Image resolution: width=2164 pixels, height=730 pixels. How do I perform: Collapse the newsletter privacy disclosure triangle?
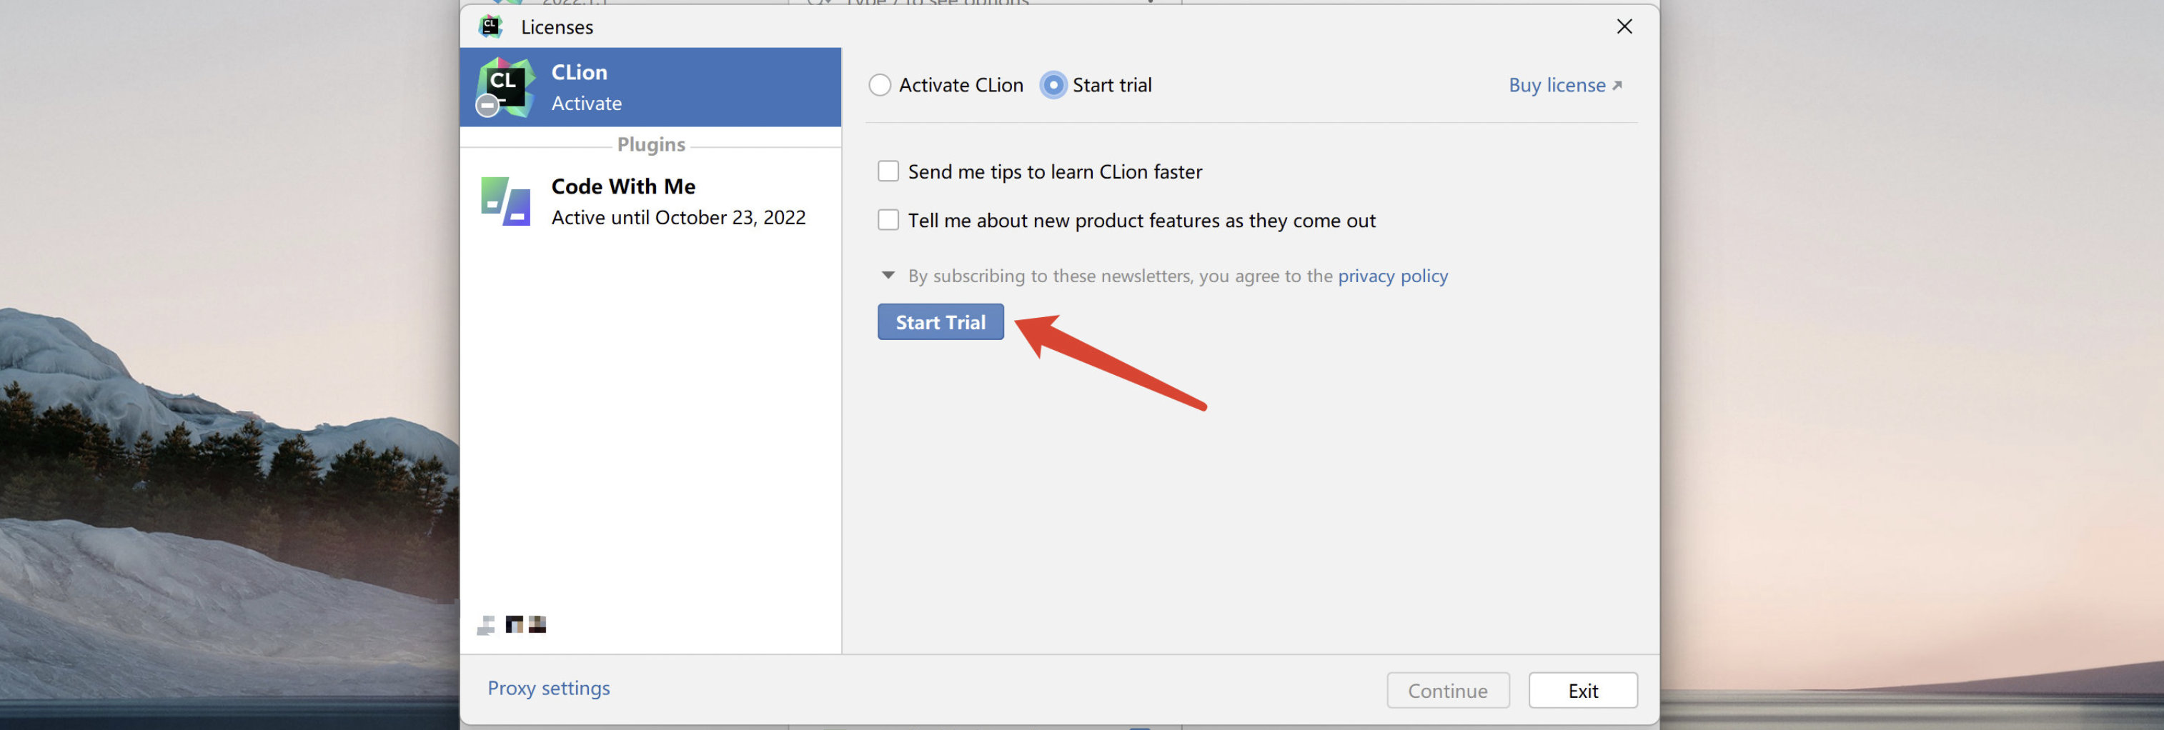click(x=888, y=276)
